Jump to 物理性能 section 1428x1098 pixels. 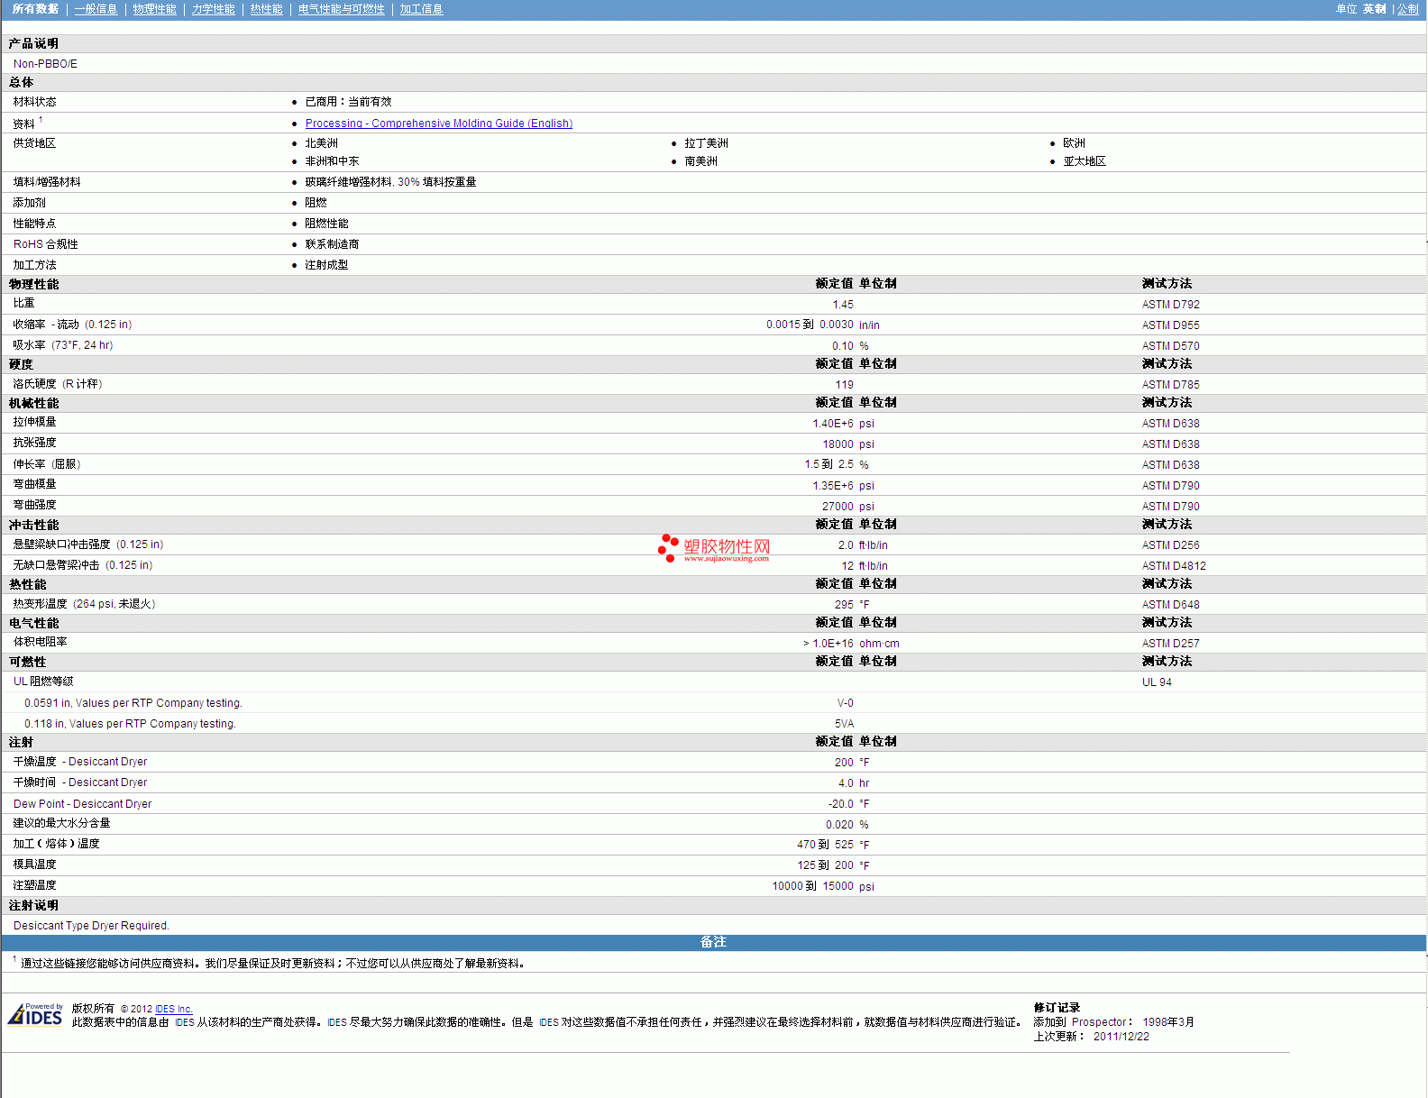154,9
